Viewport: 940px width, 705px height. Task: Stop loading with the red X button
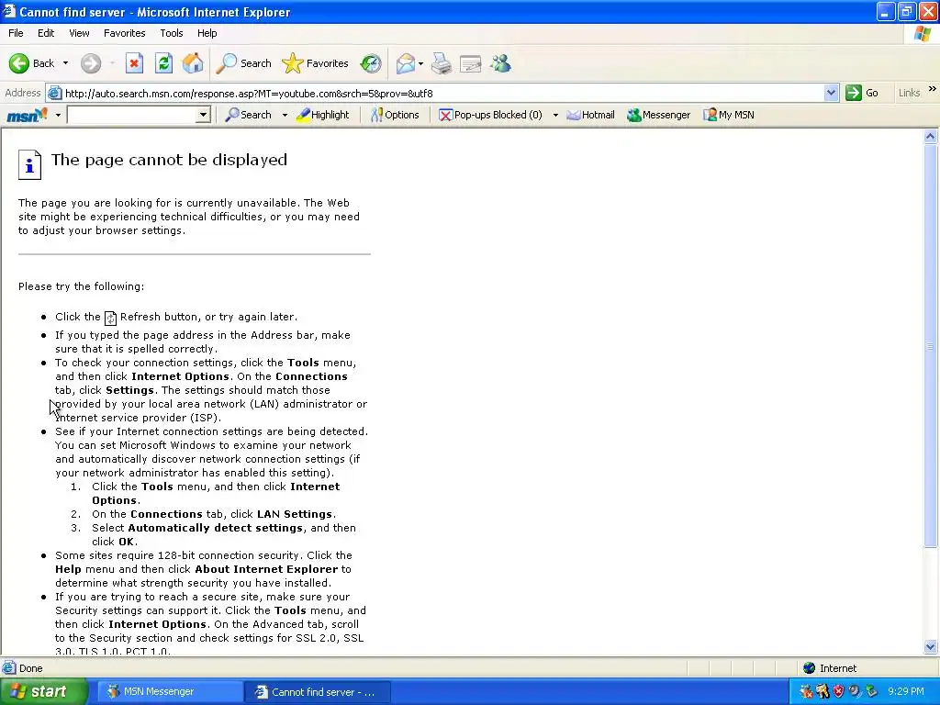click(134, 63)
